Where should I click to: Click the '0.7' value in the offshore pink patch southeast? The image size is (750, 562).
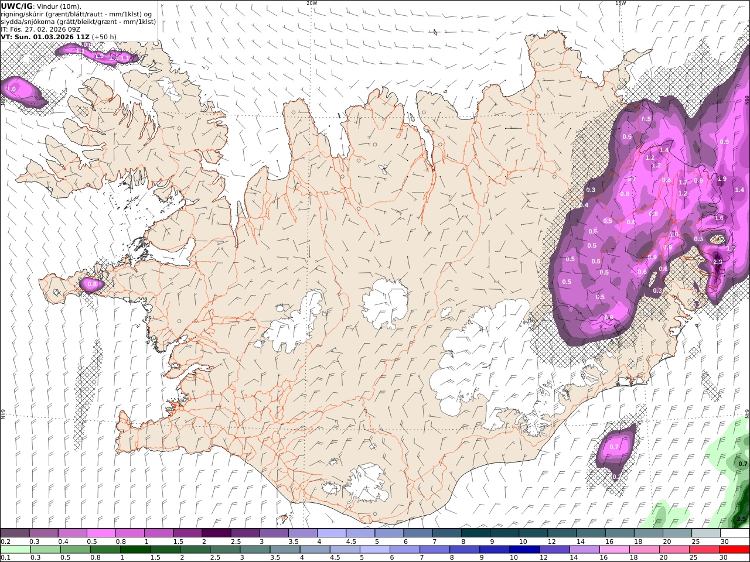pyautogui.click(x=614, y=447)
